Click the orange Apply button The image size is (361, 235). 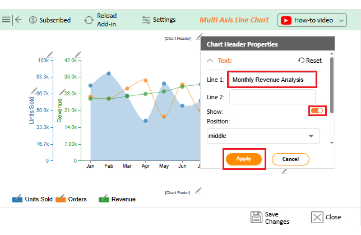(x=243, y=159)
